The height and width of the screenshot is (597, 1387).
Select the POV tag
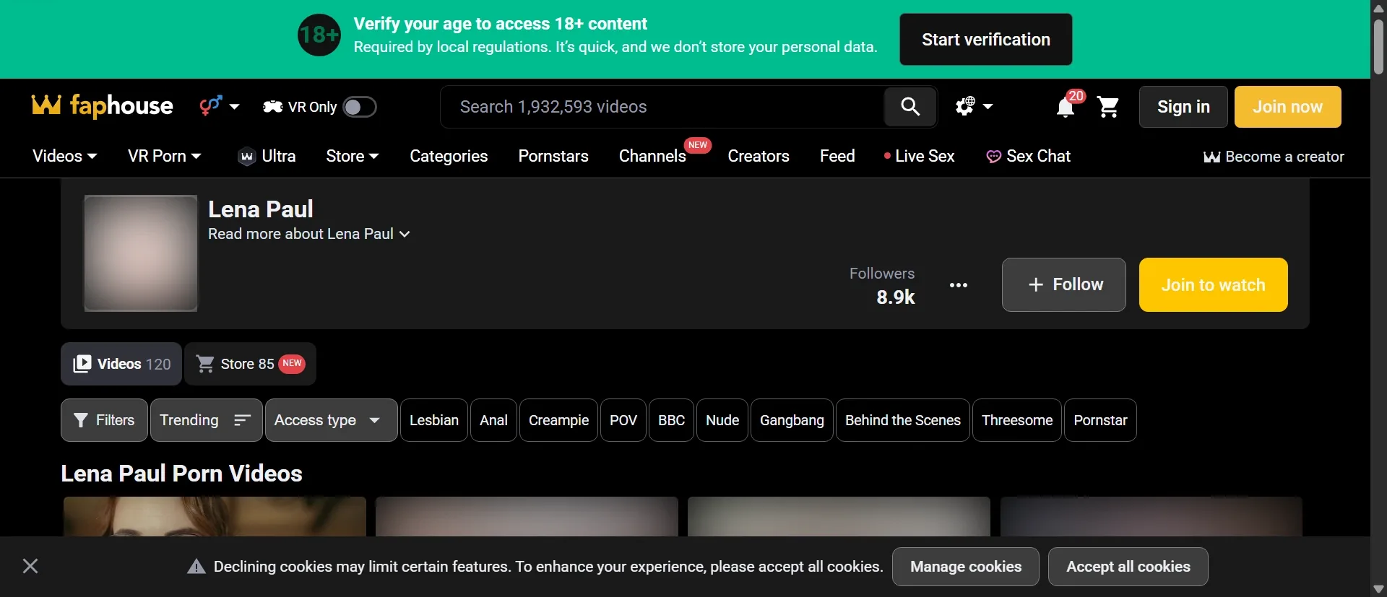click(x=623, y=420)
